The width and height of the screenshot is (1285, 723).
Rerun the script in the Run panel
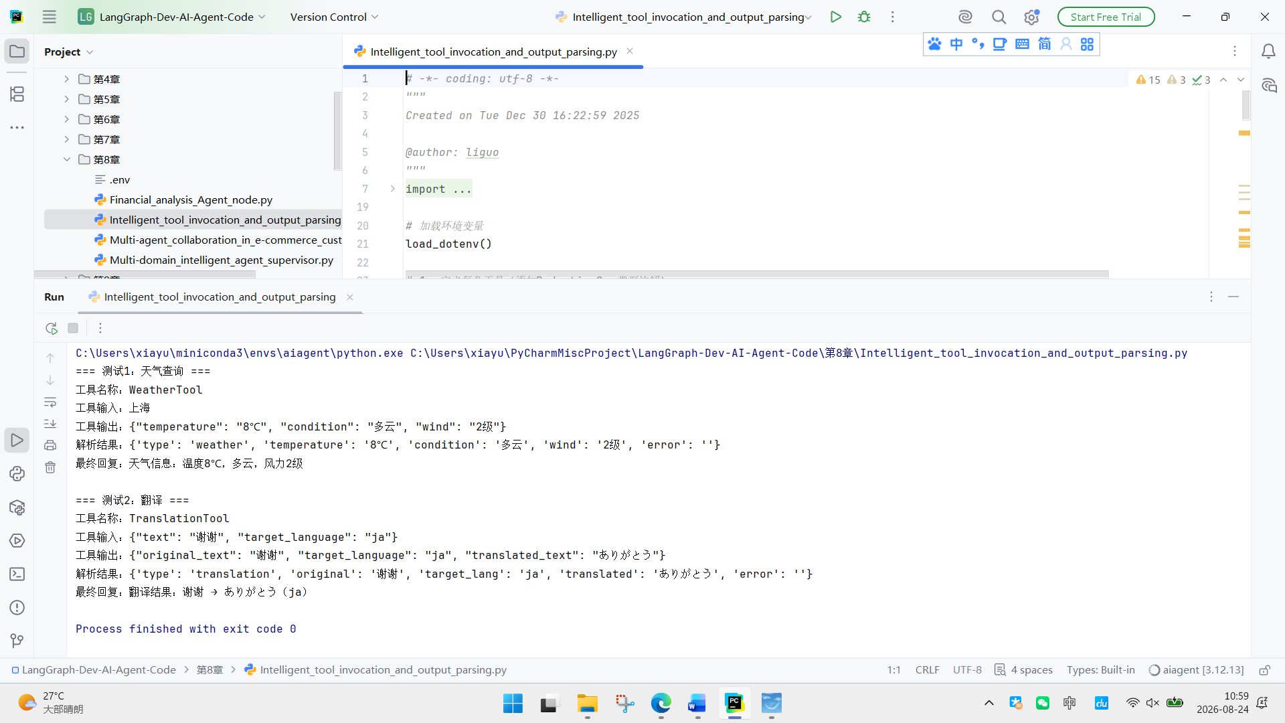tap(51, 328)
